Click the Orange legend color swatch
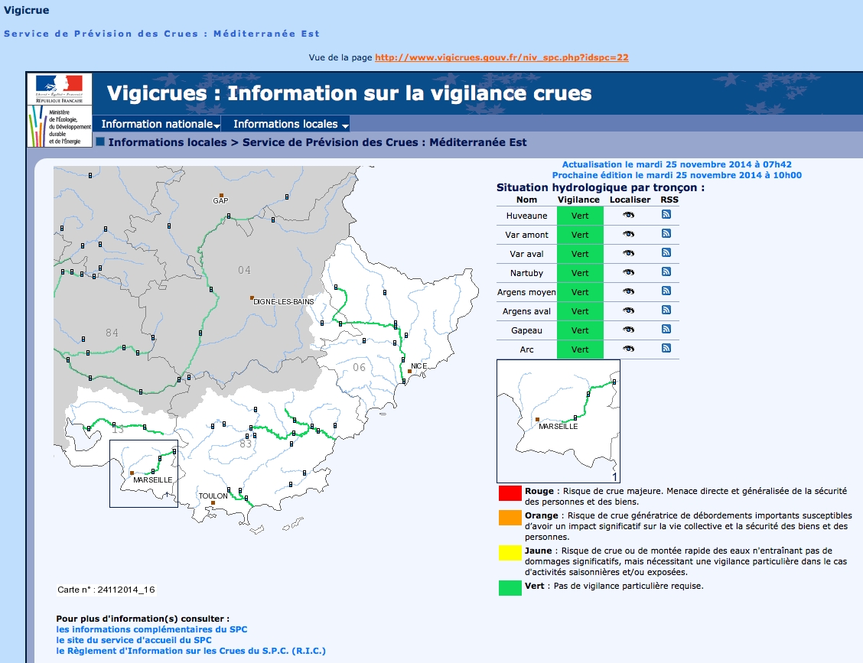Image resolution: width=863 pixels, height=663 pixels. pos(510,518)
